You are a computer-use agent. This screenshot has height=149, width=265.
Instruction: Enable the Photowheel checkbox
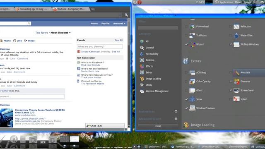pos(186,26)
